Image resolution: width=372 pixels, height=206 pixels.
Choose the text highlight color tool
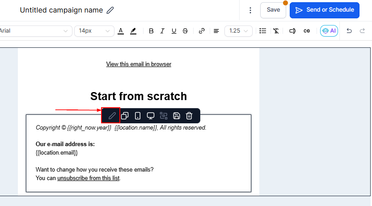[133, 31]
